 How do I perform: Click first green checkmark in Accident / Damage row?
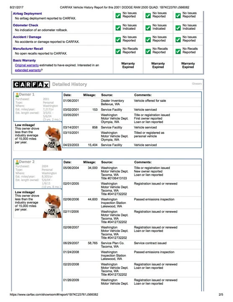pos(118,39)
